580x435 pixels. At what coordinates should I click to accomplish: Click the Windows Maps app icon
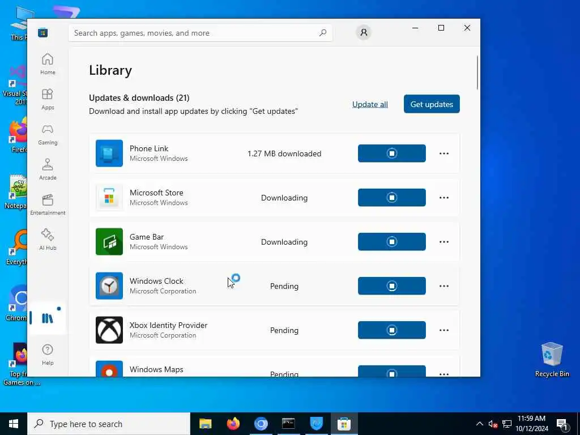tap(109, 369)
